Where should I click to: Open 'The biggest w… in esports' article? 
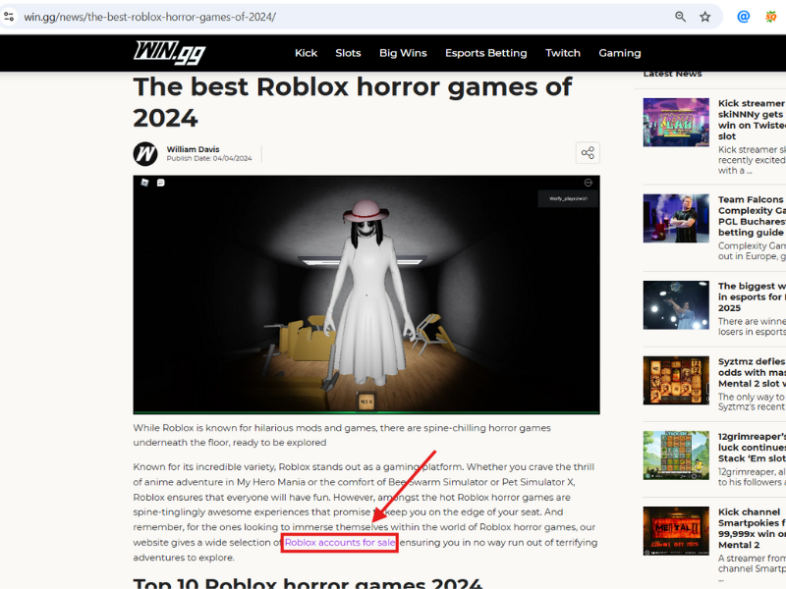(x=752, y=297)
